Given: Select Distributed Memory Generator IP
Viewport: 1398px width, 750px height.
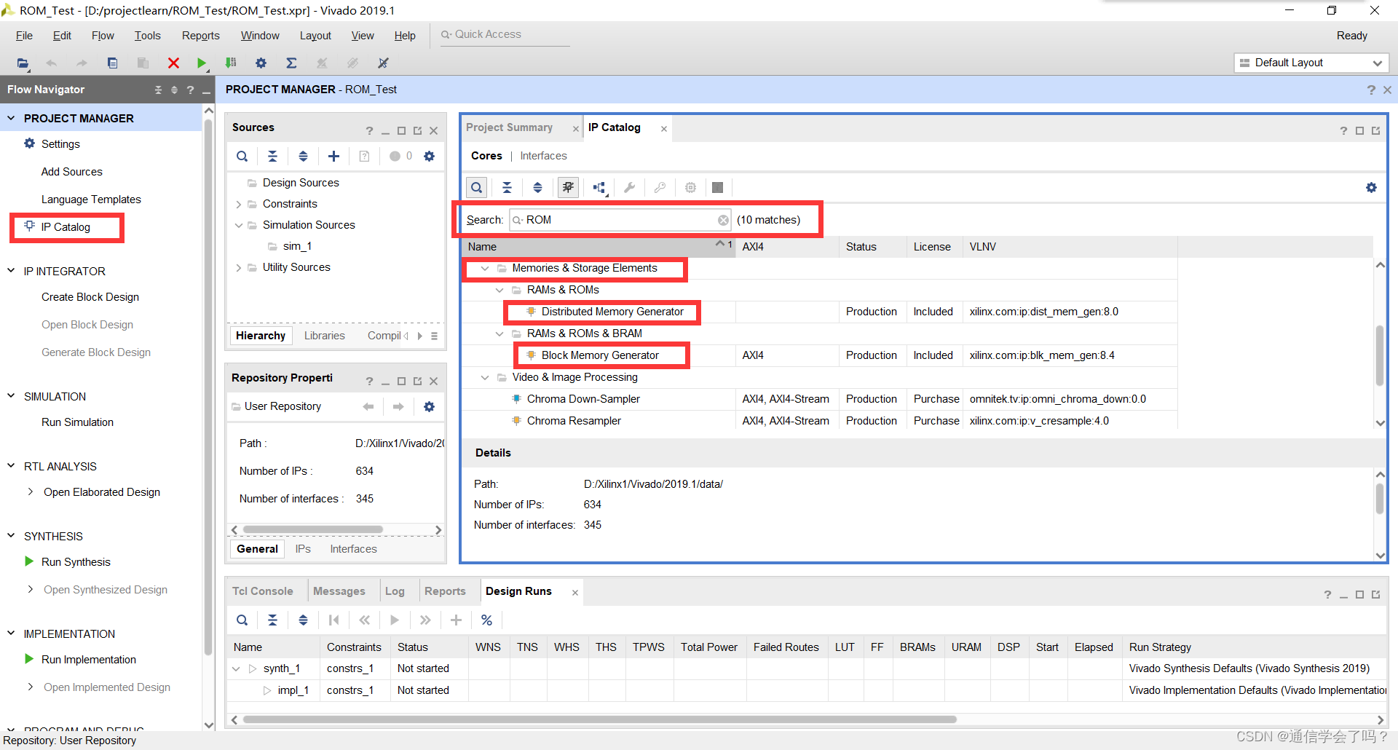Looking at the screenshot, I should 612,312.
